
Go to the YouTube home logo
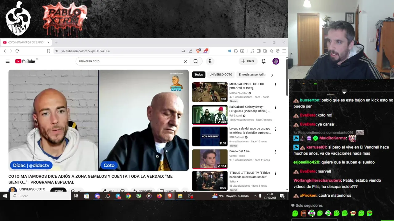(25, 61)
